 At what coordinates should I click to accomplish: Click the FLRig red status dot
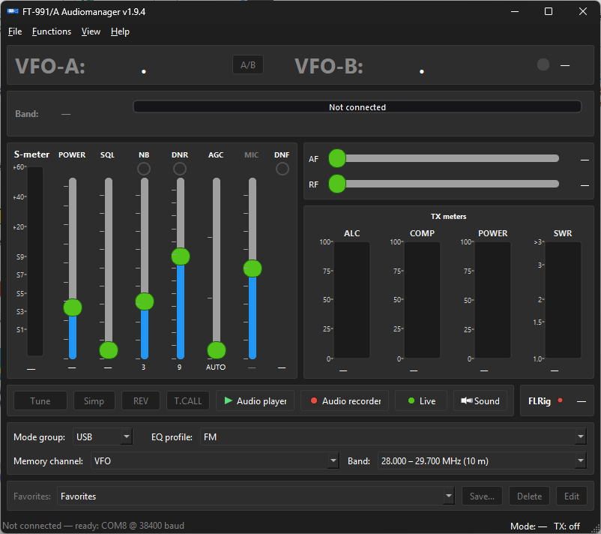pyautogui.click(x=560, y=400)
